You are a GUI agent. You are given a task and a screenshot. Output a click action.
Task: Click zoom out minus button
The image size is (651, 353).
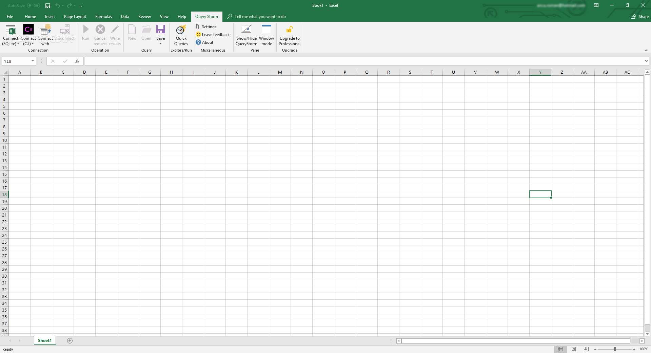pyautogui.click(x=595, y=349)
